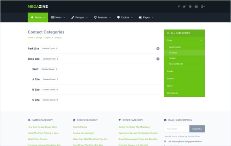Click the Features dropdown chevron
Screen dimensions: 231x146
pos(110,17)
